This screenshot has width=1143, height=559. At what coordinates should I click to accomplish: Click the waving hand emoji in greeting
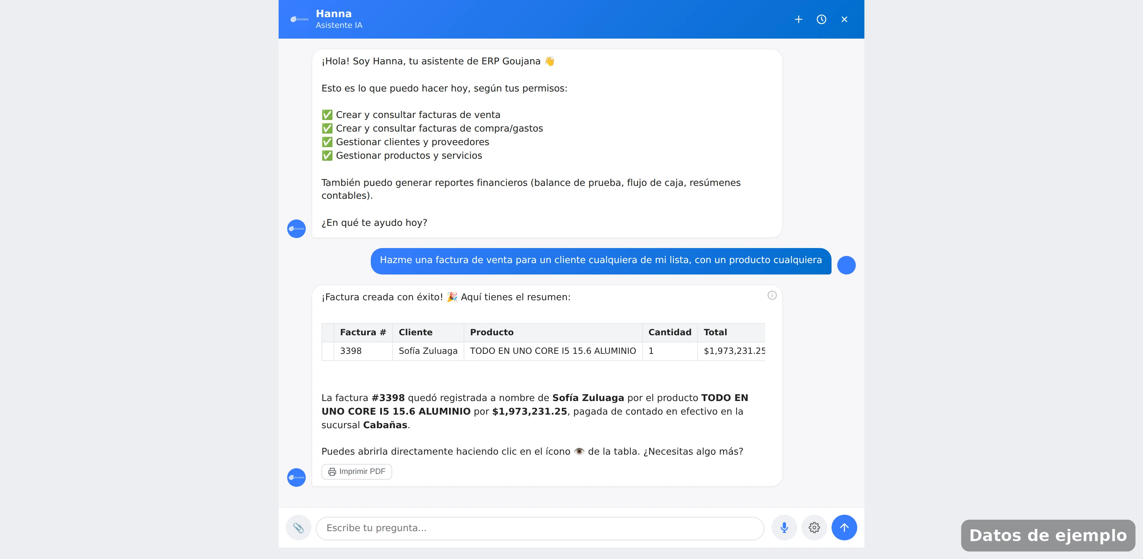[x=549, y=61]
